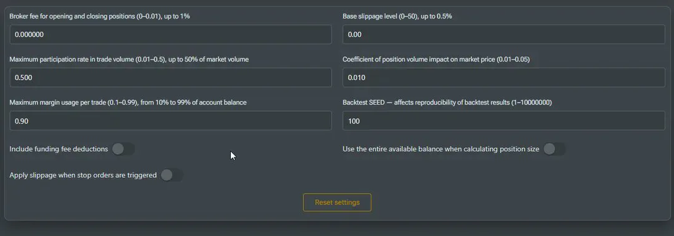Click the Maximum participation rate in trade volume label

click(x=129, y=59)
